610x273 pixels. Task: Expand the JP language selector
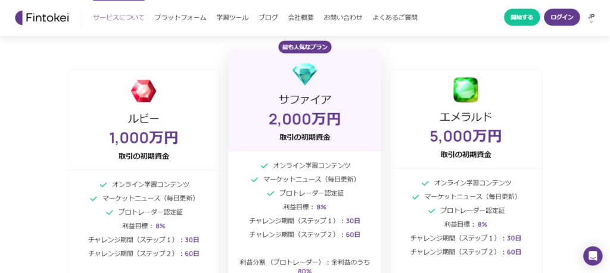[591, 18]
